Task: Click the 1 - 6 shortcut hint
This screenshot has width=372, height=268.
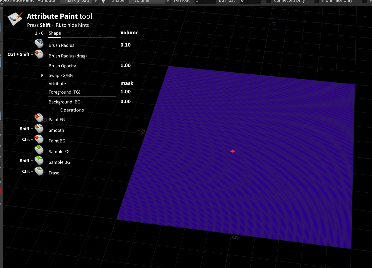Action: (x=39, y=33)
